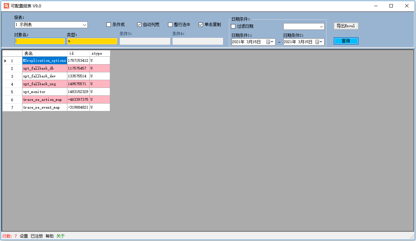Open the 报表 dropdown showing 1 示例表
The image size is (416, 241).
51,25
